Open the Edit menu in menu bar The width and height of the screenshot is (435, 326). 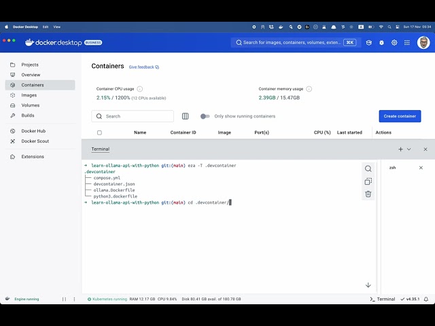[46, 27]
